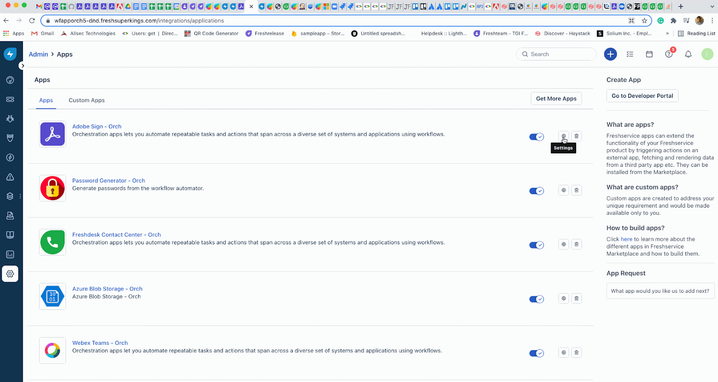Disable the Freshdesk Contact Center - Orch toggle
The image size is (718, 382).
(x=537, y=245)
